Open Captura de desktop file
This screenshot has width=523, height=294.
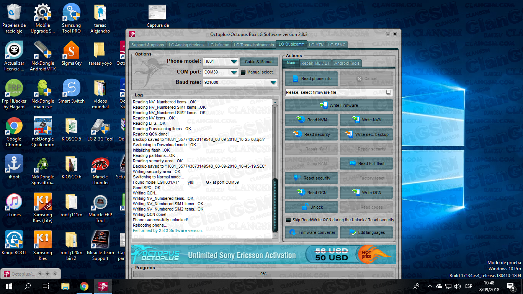[x=157, y=16]
